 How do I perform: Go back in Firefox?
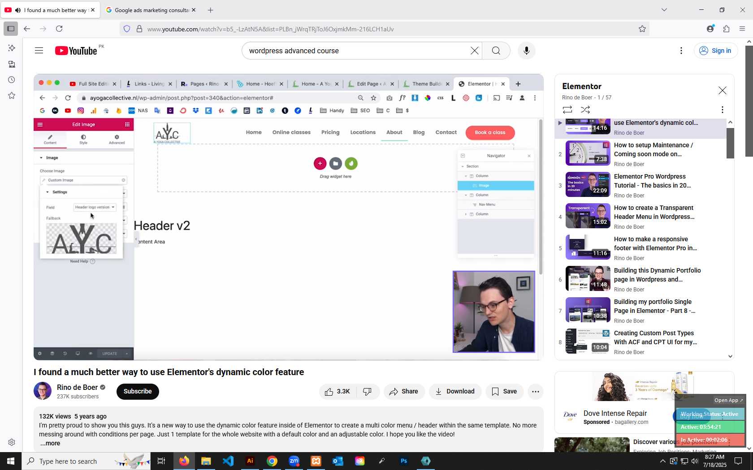27,29
